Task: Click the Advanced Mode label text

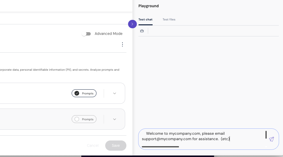Action: [109, 34]
